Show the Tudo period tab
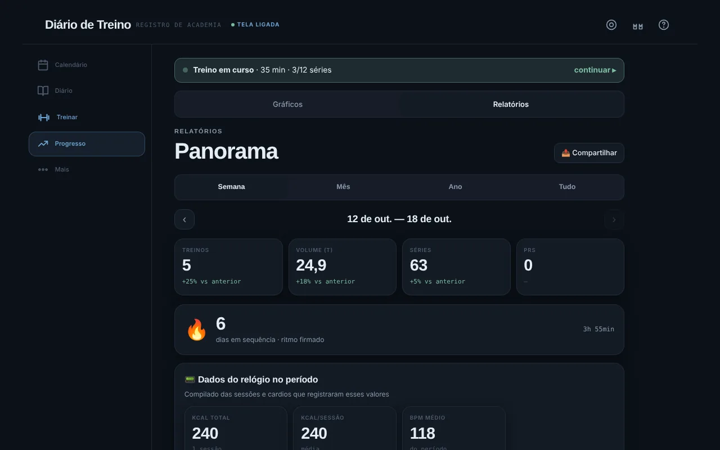The width and height of the screenshot is (720, 450). [567, 187]
